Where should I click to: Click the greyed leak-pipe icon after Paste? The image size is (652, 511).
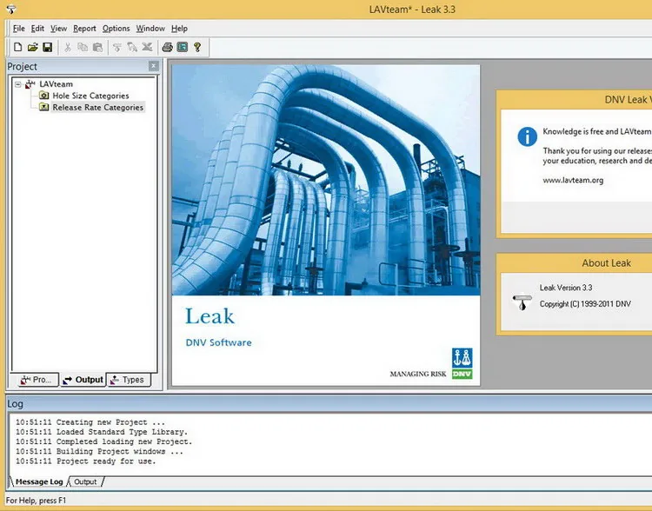click(117, 47)
